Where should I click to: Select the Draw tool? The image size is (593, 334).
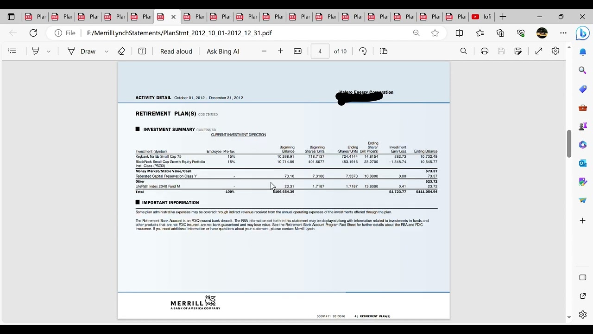82,51
